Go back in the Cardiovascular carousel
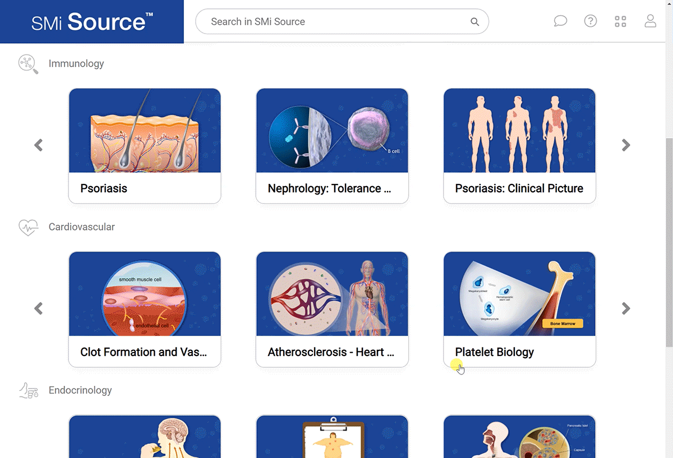Screen dimensions: 673x458 38,308
